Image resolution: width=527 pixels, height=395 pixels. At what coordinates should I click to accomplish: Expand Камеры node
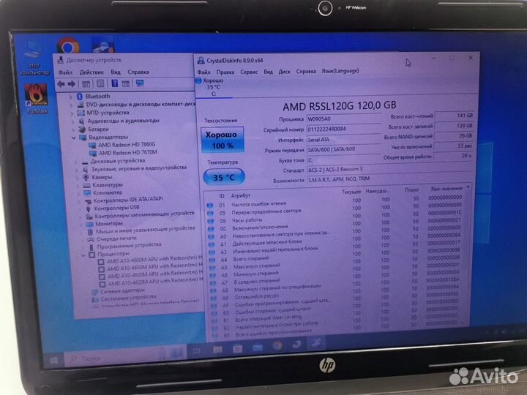[x=78, y=177]
